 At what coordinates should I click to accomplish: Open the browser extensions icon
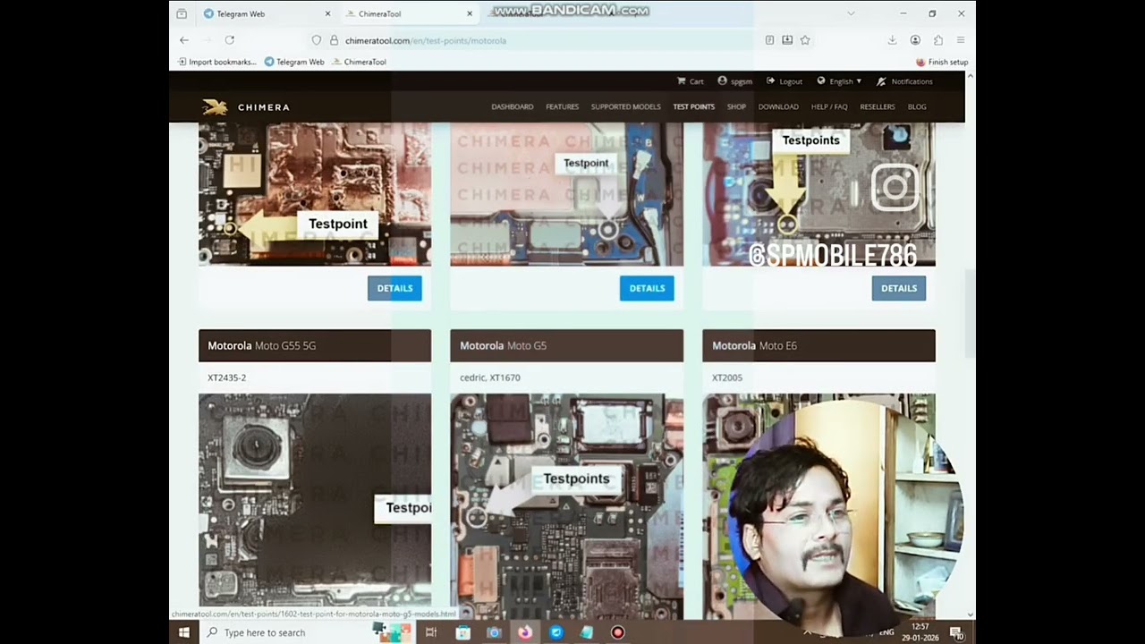click(x=938, y=40)
